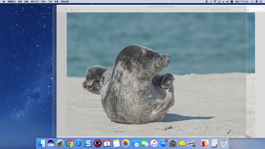This screenshot has width=265, height=149.
Task: Click the search field in Preview toolbar
Action: [247, 10]
